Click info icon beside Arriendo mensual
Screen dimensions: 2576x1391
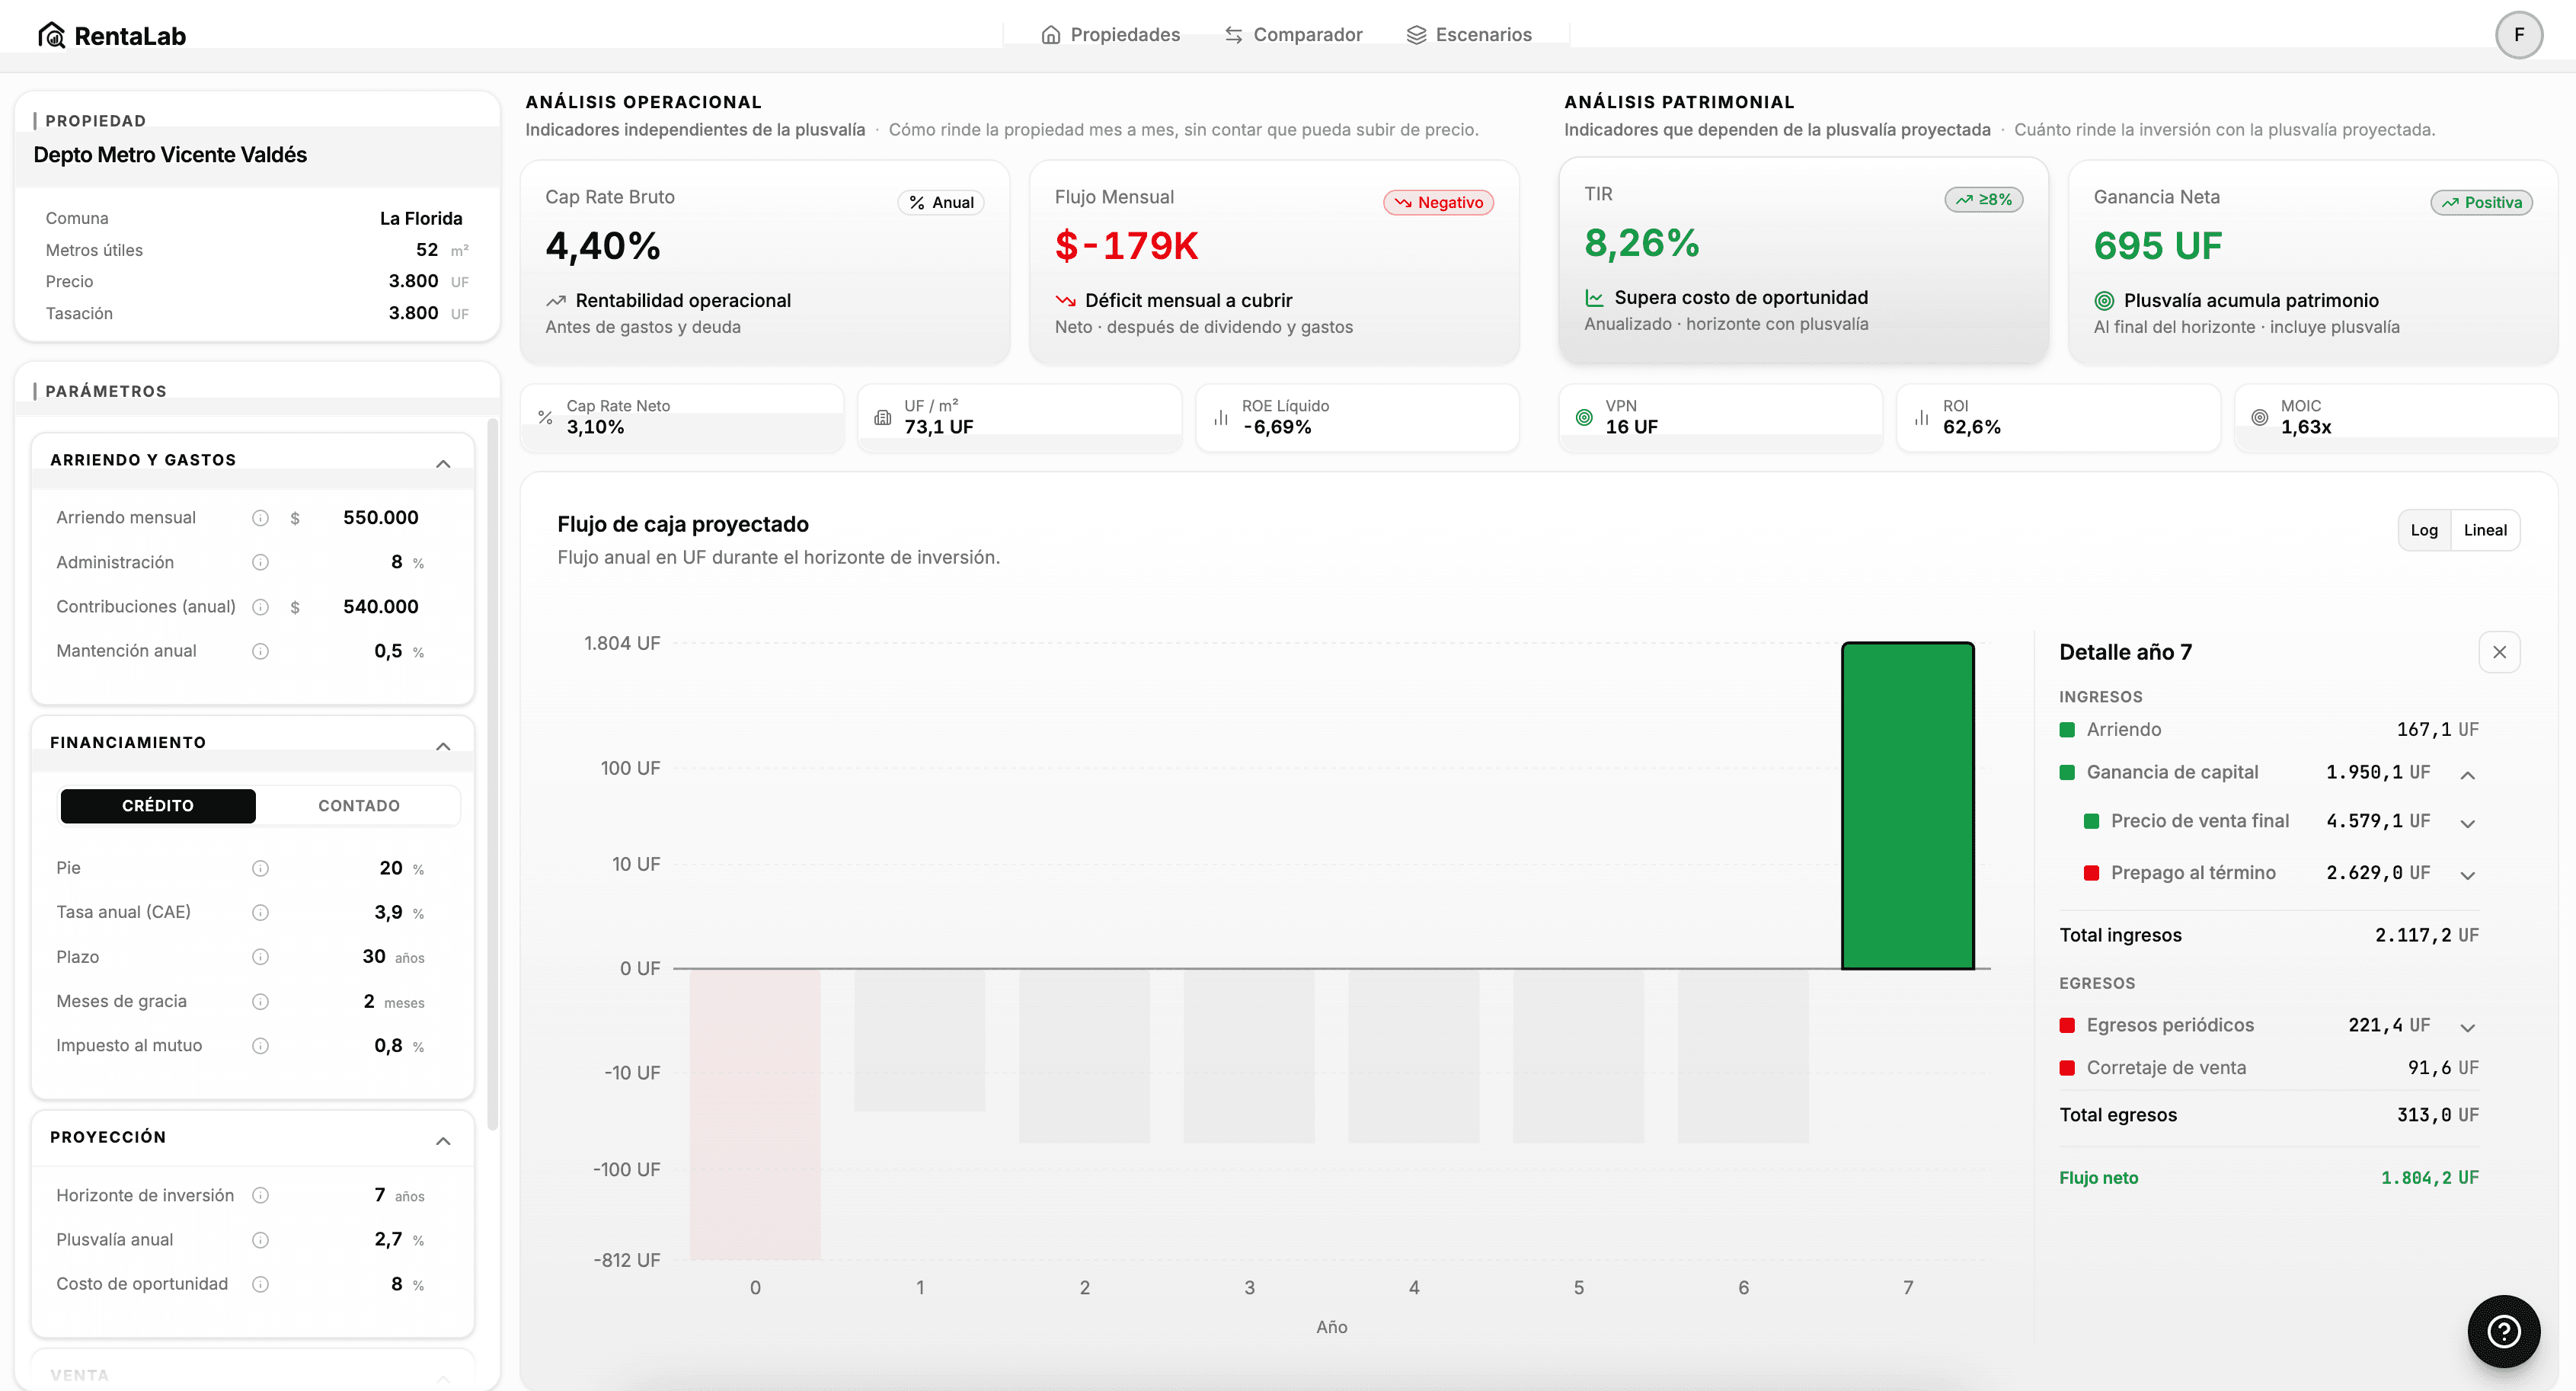260,518
